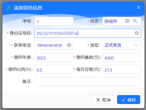
Task: Click the 每月应缴(元) field showing 21.5
Action: pyautogui.click(x=122, y=69)
